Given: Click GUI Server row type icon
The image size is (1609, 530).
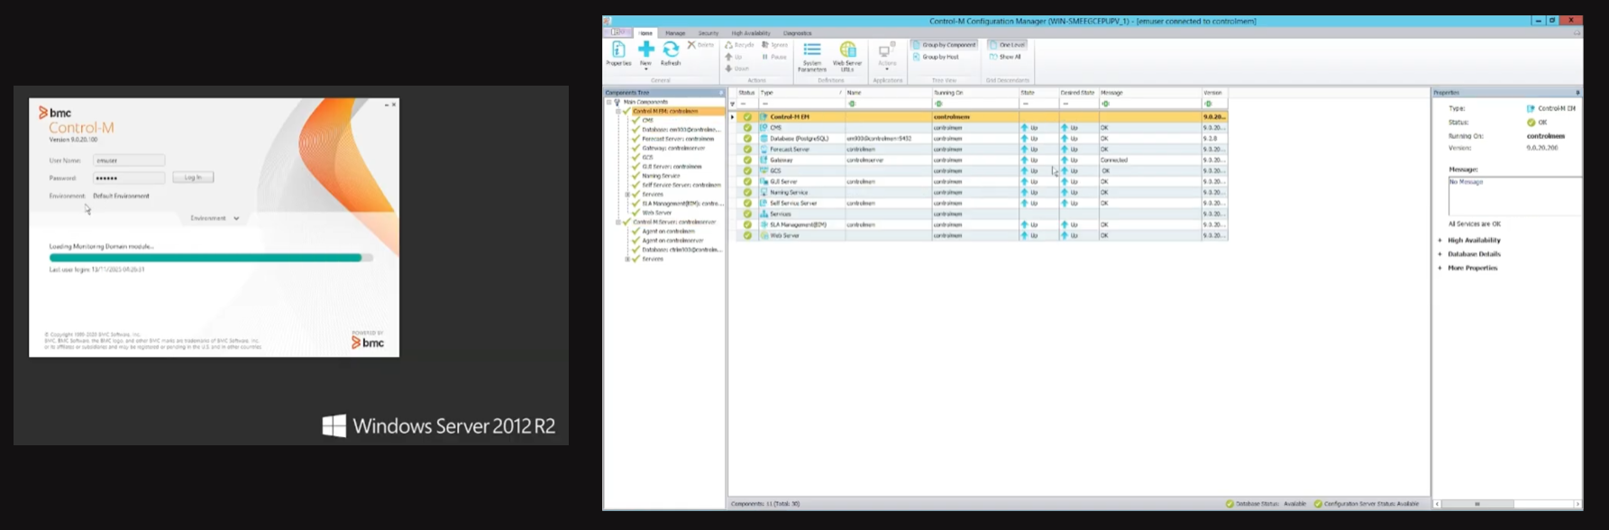Looking at the screenshot, I should [x=764, y=181].
